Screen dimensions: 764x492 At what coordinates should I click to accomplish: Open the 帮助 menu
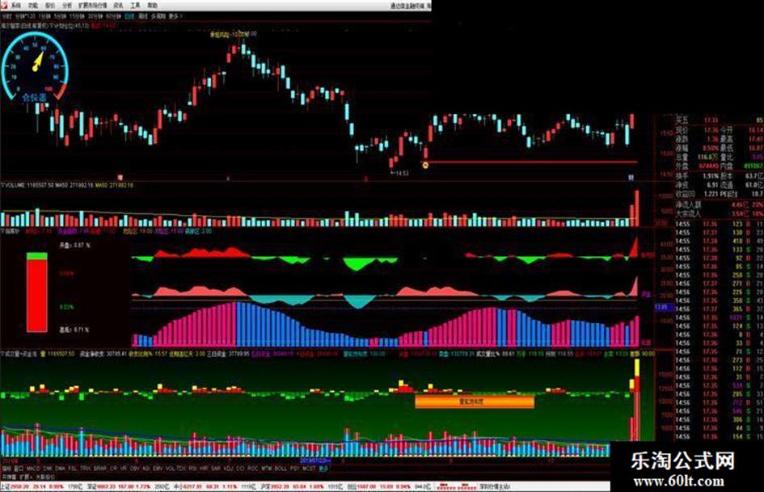pos(153,6)
